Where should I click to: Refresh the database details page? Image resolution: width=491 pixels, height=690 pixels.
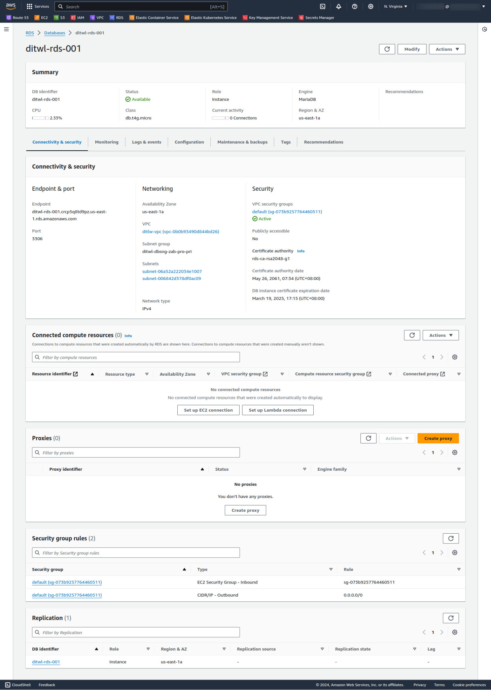[x=387, y=49]
